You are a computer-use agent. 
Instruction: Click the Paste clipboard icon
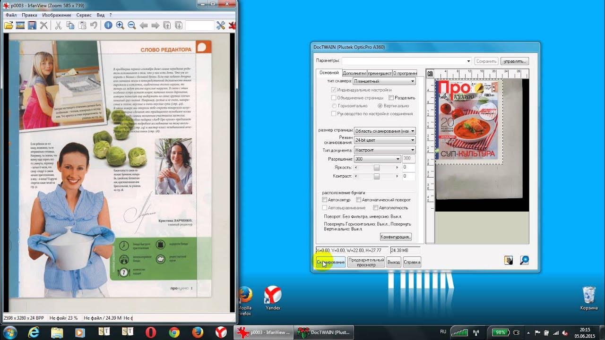pyautogui.click(x=82, y=25)
